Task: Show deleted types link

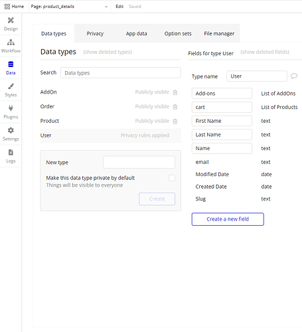Action: click(x=108, y=52)
